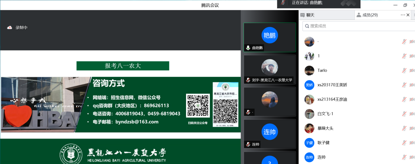Screen dimensions: 415x164
Task: Toggle the microphone for member Tarlo
Action: [404, 70]
